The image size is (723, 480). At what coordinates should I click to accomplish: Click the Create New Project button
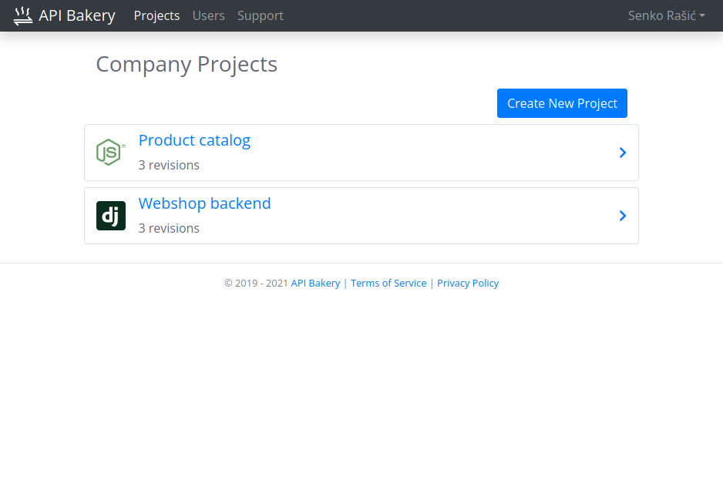click(562, 103)
